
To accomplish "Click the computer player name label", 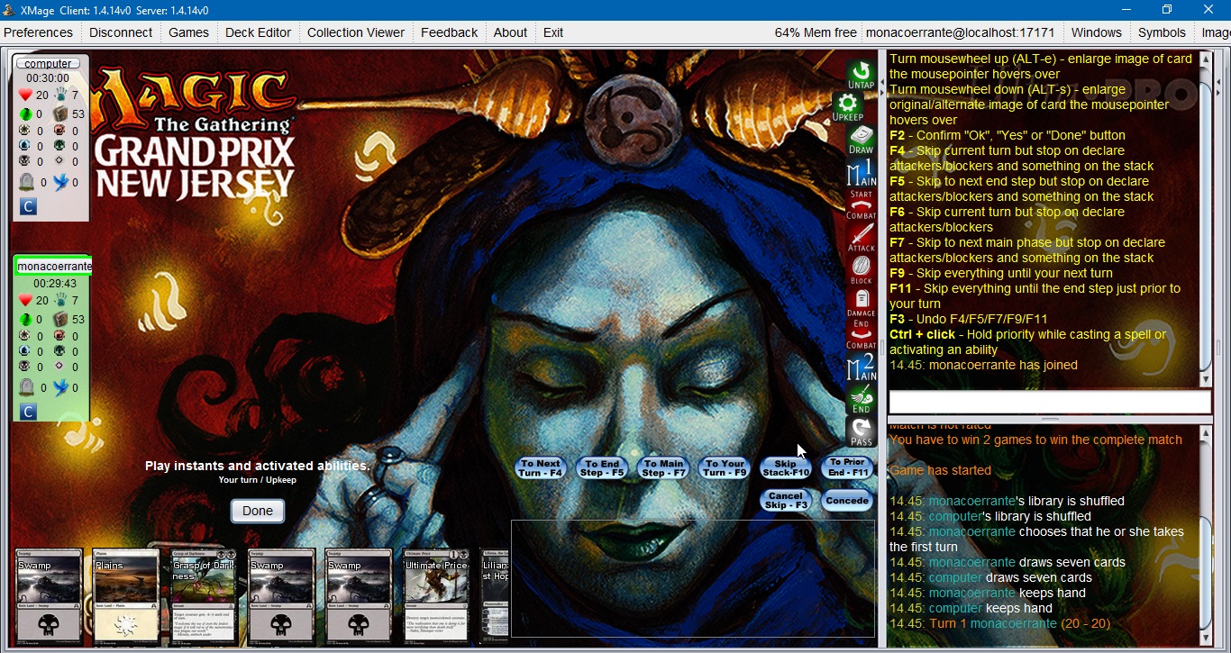I will [48, 63].
